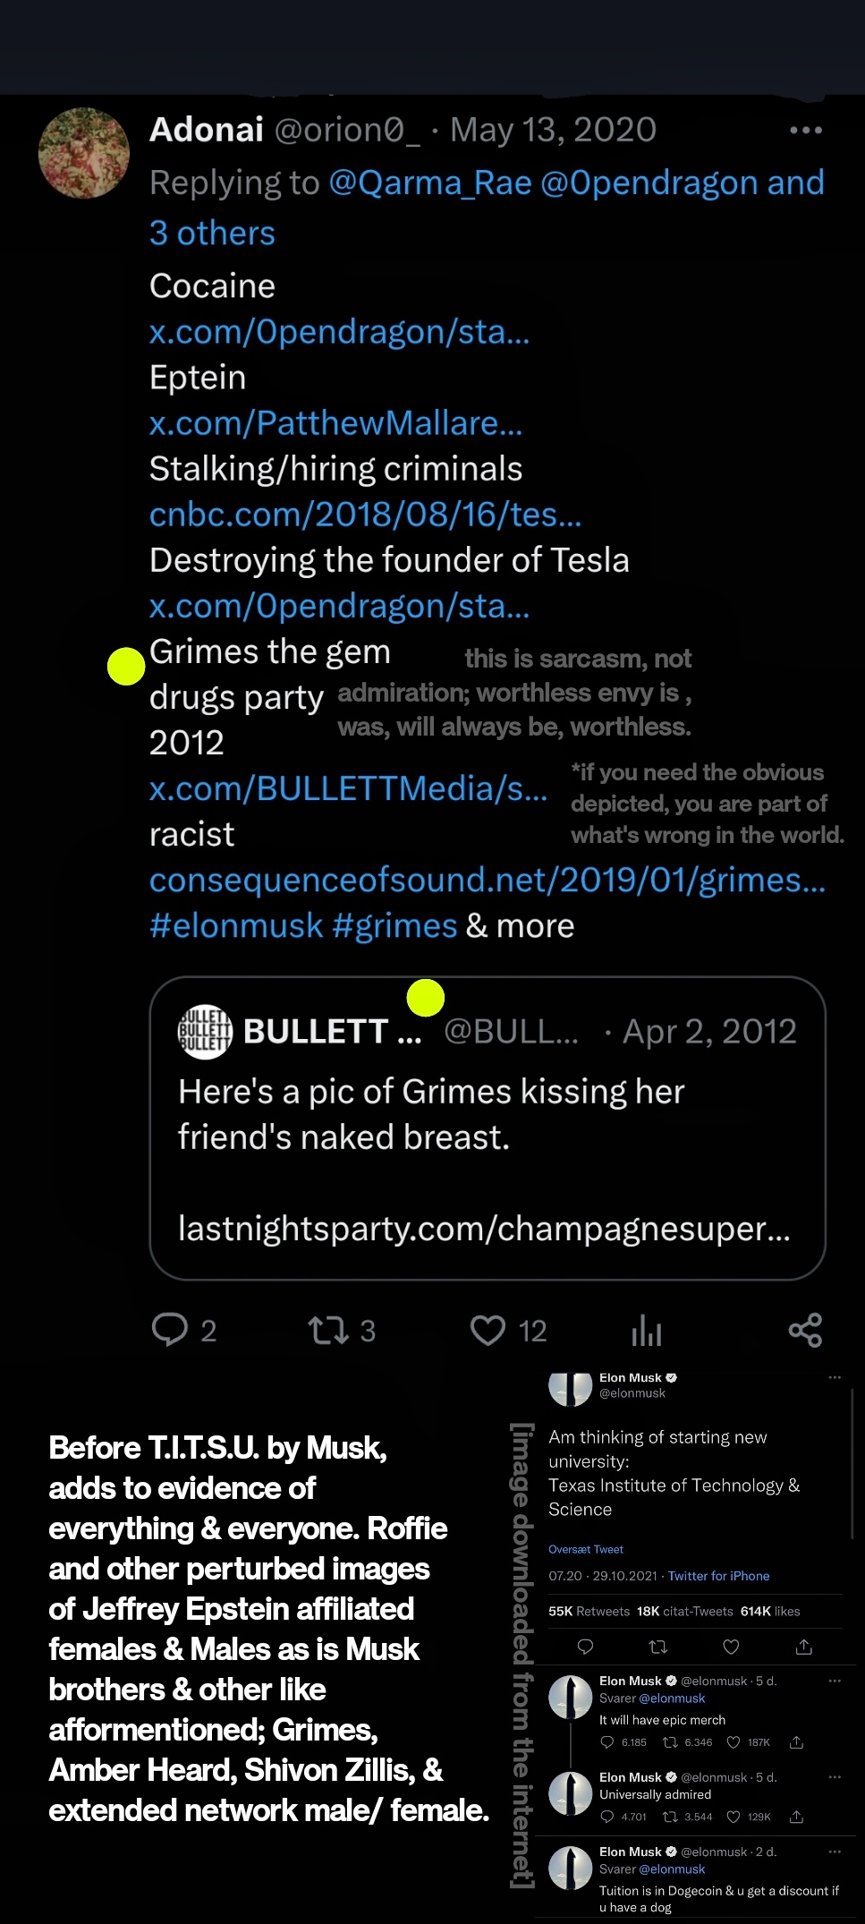Viewport: 865px width, 1924px height.
Task: Open the three-dot more options menu
Action: point(805,131)
